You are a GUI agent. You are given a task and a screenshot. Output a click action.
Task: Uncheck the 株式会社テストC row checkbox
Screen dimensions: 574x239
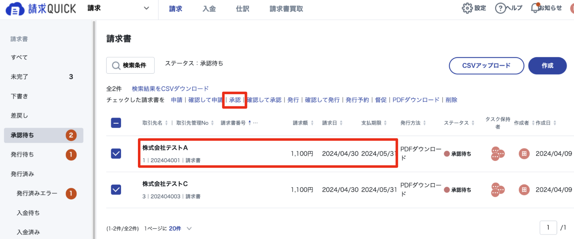pos(116,190)
